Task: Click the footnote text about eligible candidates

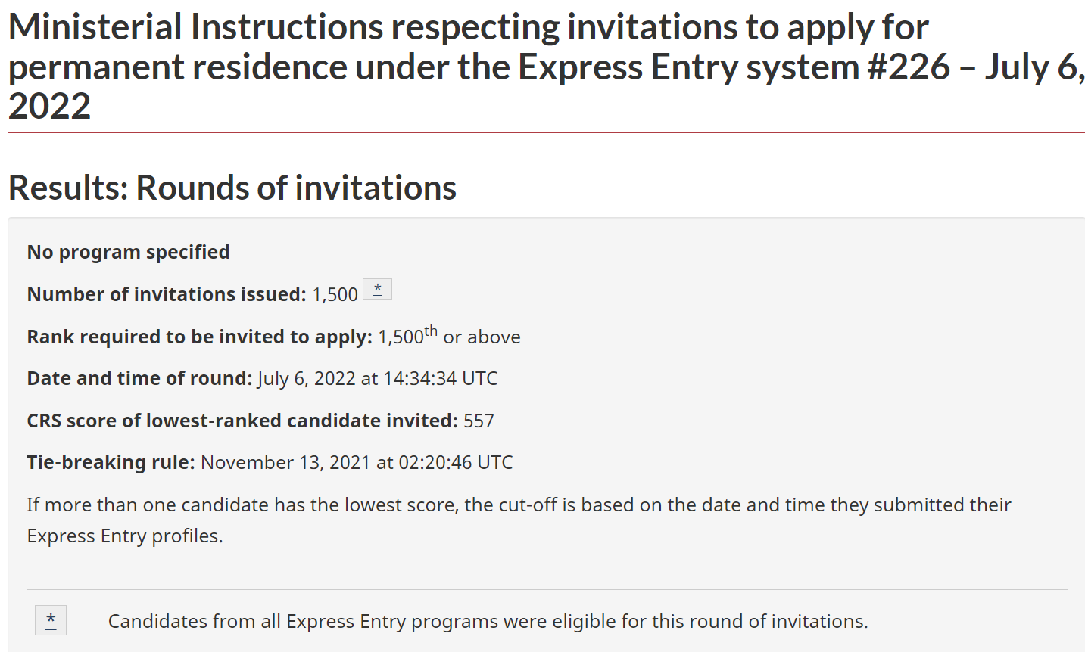Action: pyautogui.click(x=488, y=621)
